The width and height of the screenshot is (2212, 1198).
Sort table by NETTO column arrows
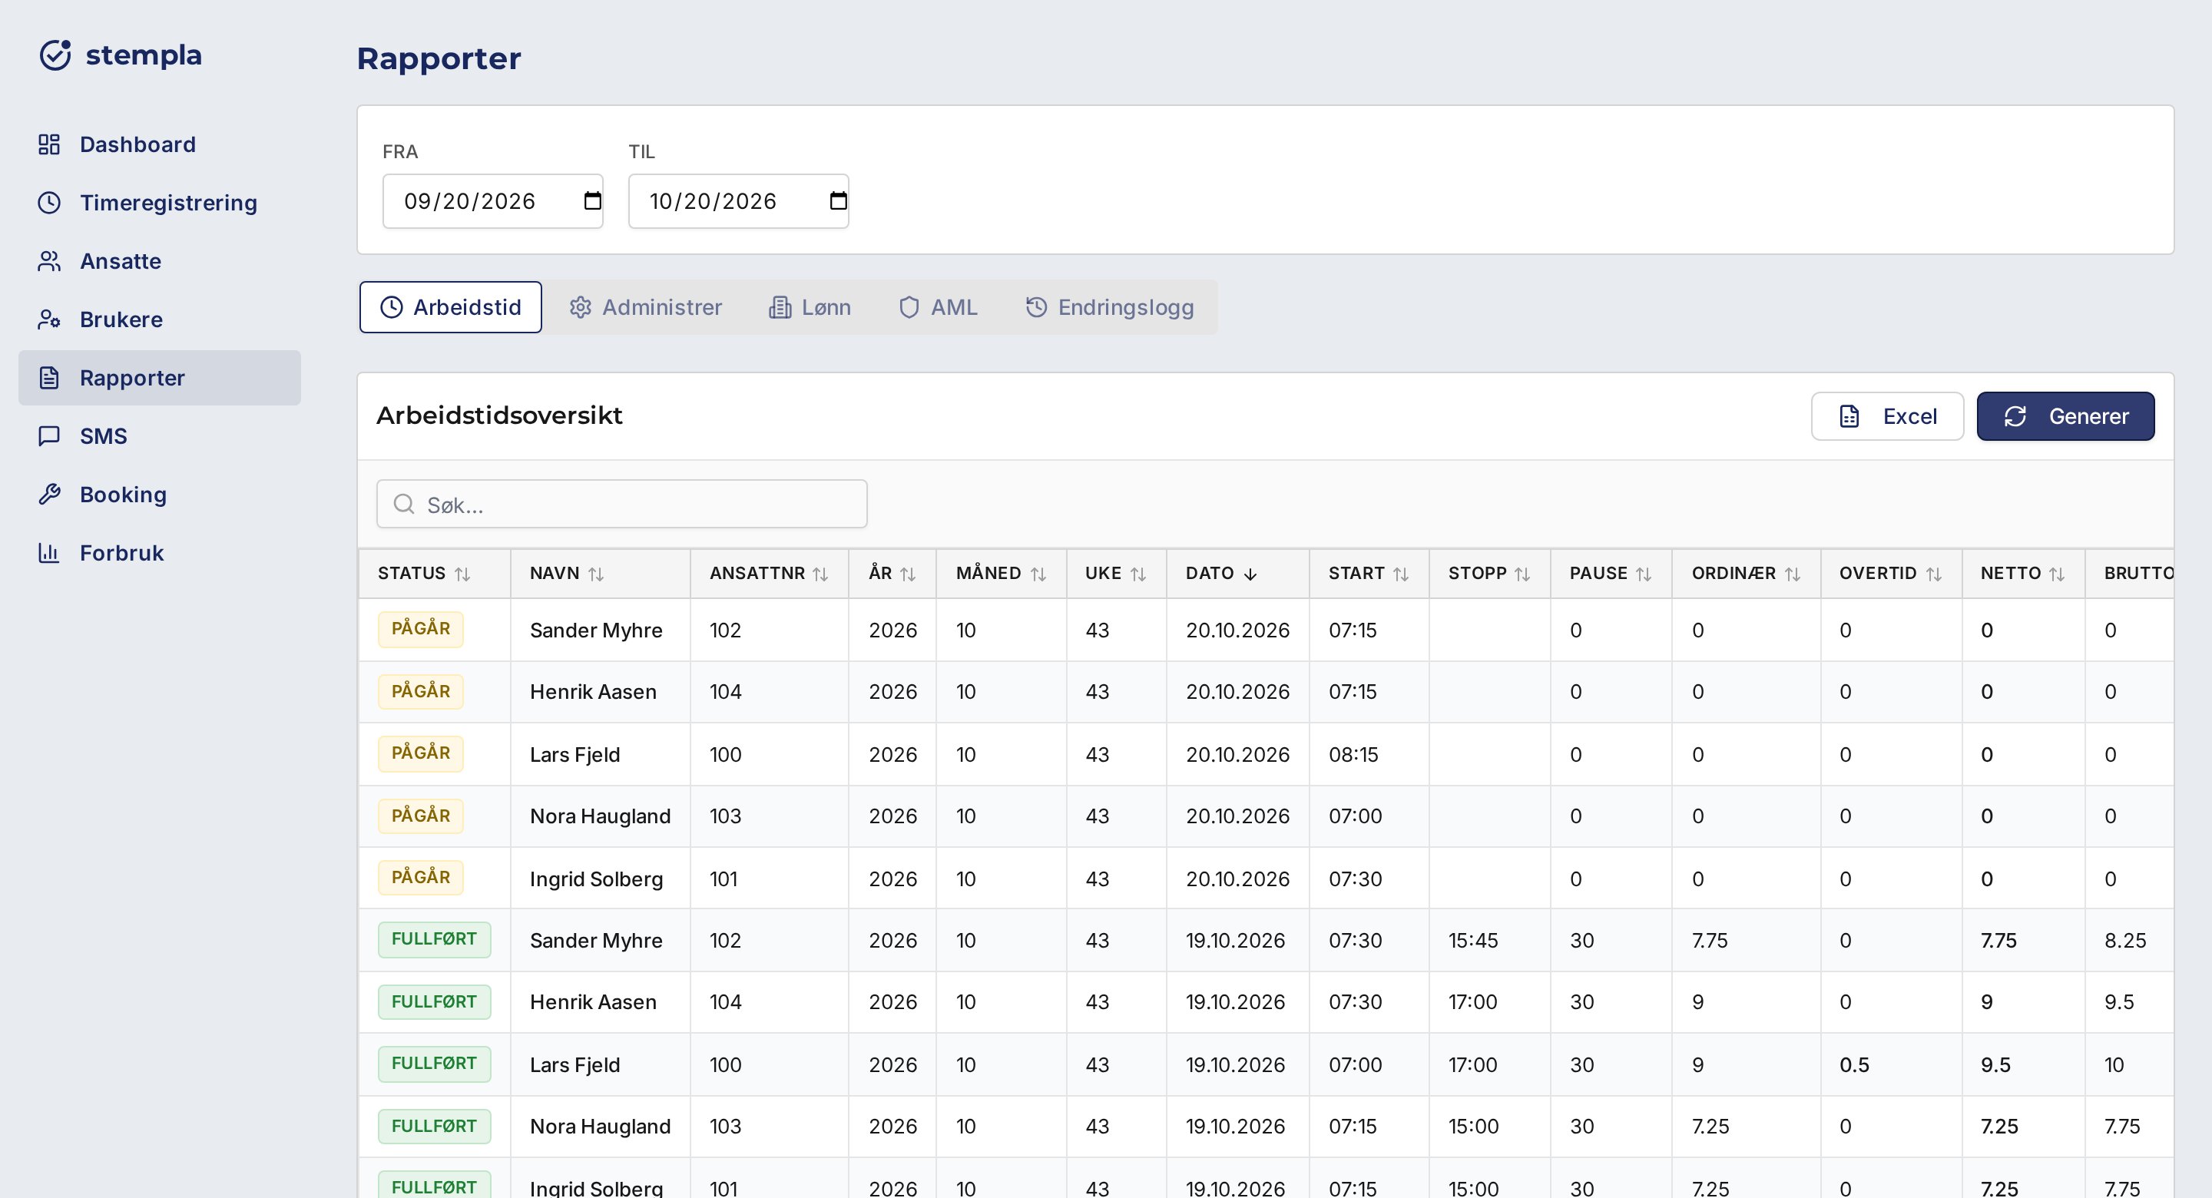tap(2057, 574)
